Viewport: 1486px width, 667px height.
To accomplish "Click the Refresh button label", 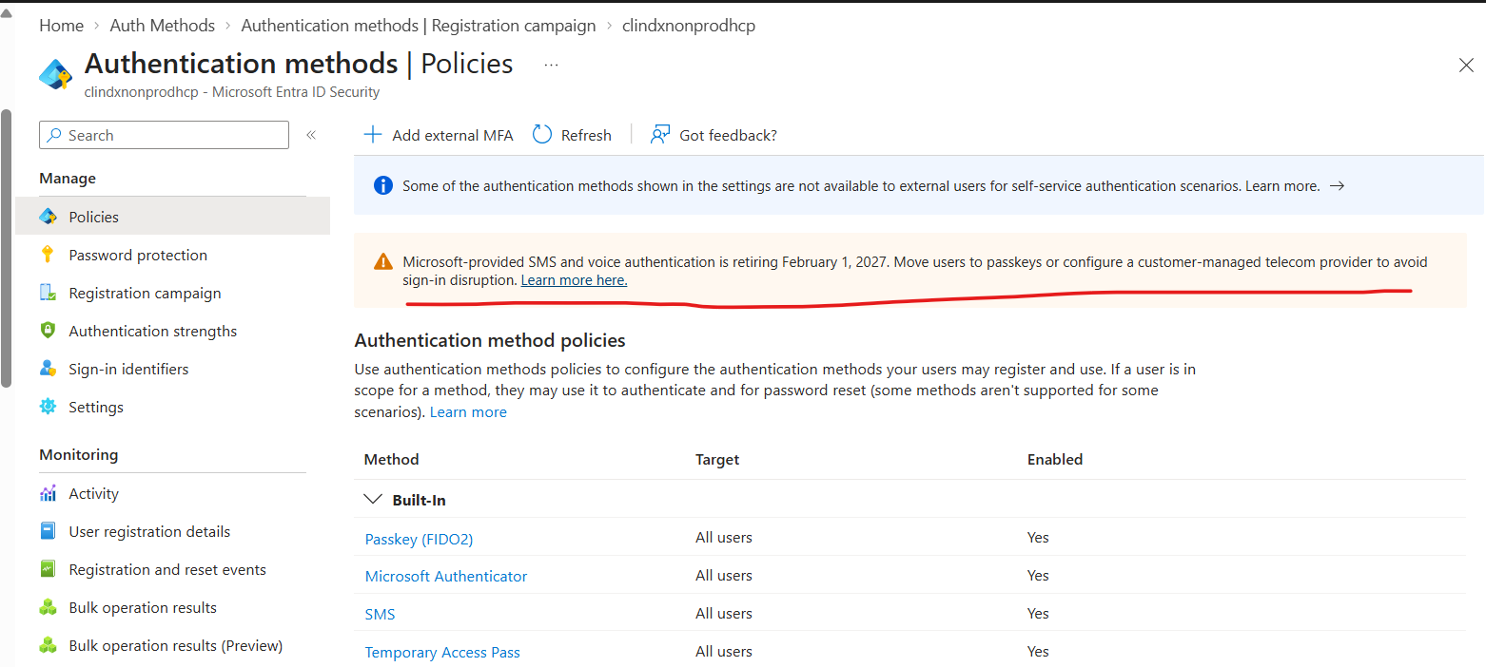I will point(586,135).
